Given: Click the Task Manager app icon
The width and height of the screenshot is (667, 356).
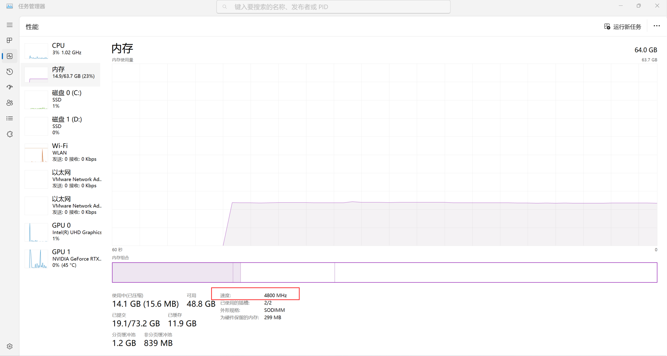Looking at the screenshot, I should (10, 6).
